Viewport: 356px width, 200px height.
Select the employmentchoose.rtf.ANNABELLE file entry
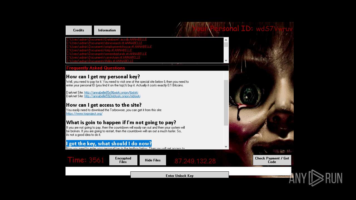point(109,47)
